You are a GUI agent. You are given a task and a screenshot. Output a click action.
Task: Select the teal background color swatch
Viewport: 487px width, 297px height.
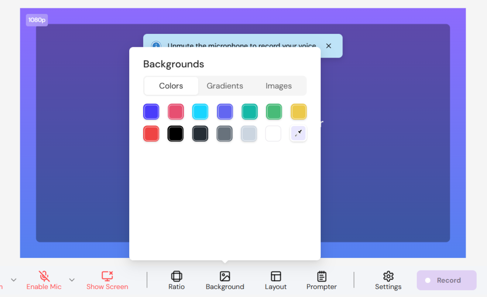coord(250,112)
